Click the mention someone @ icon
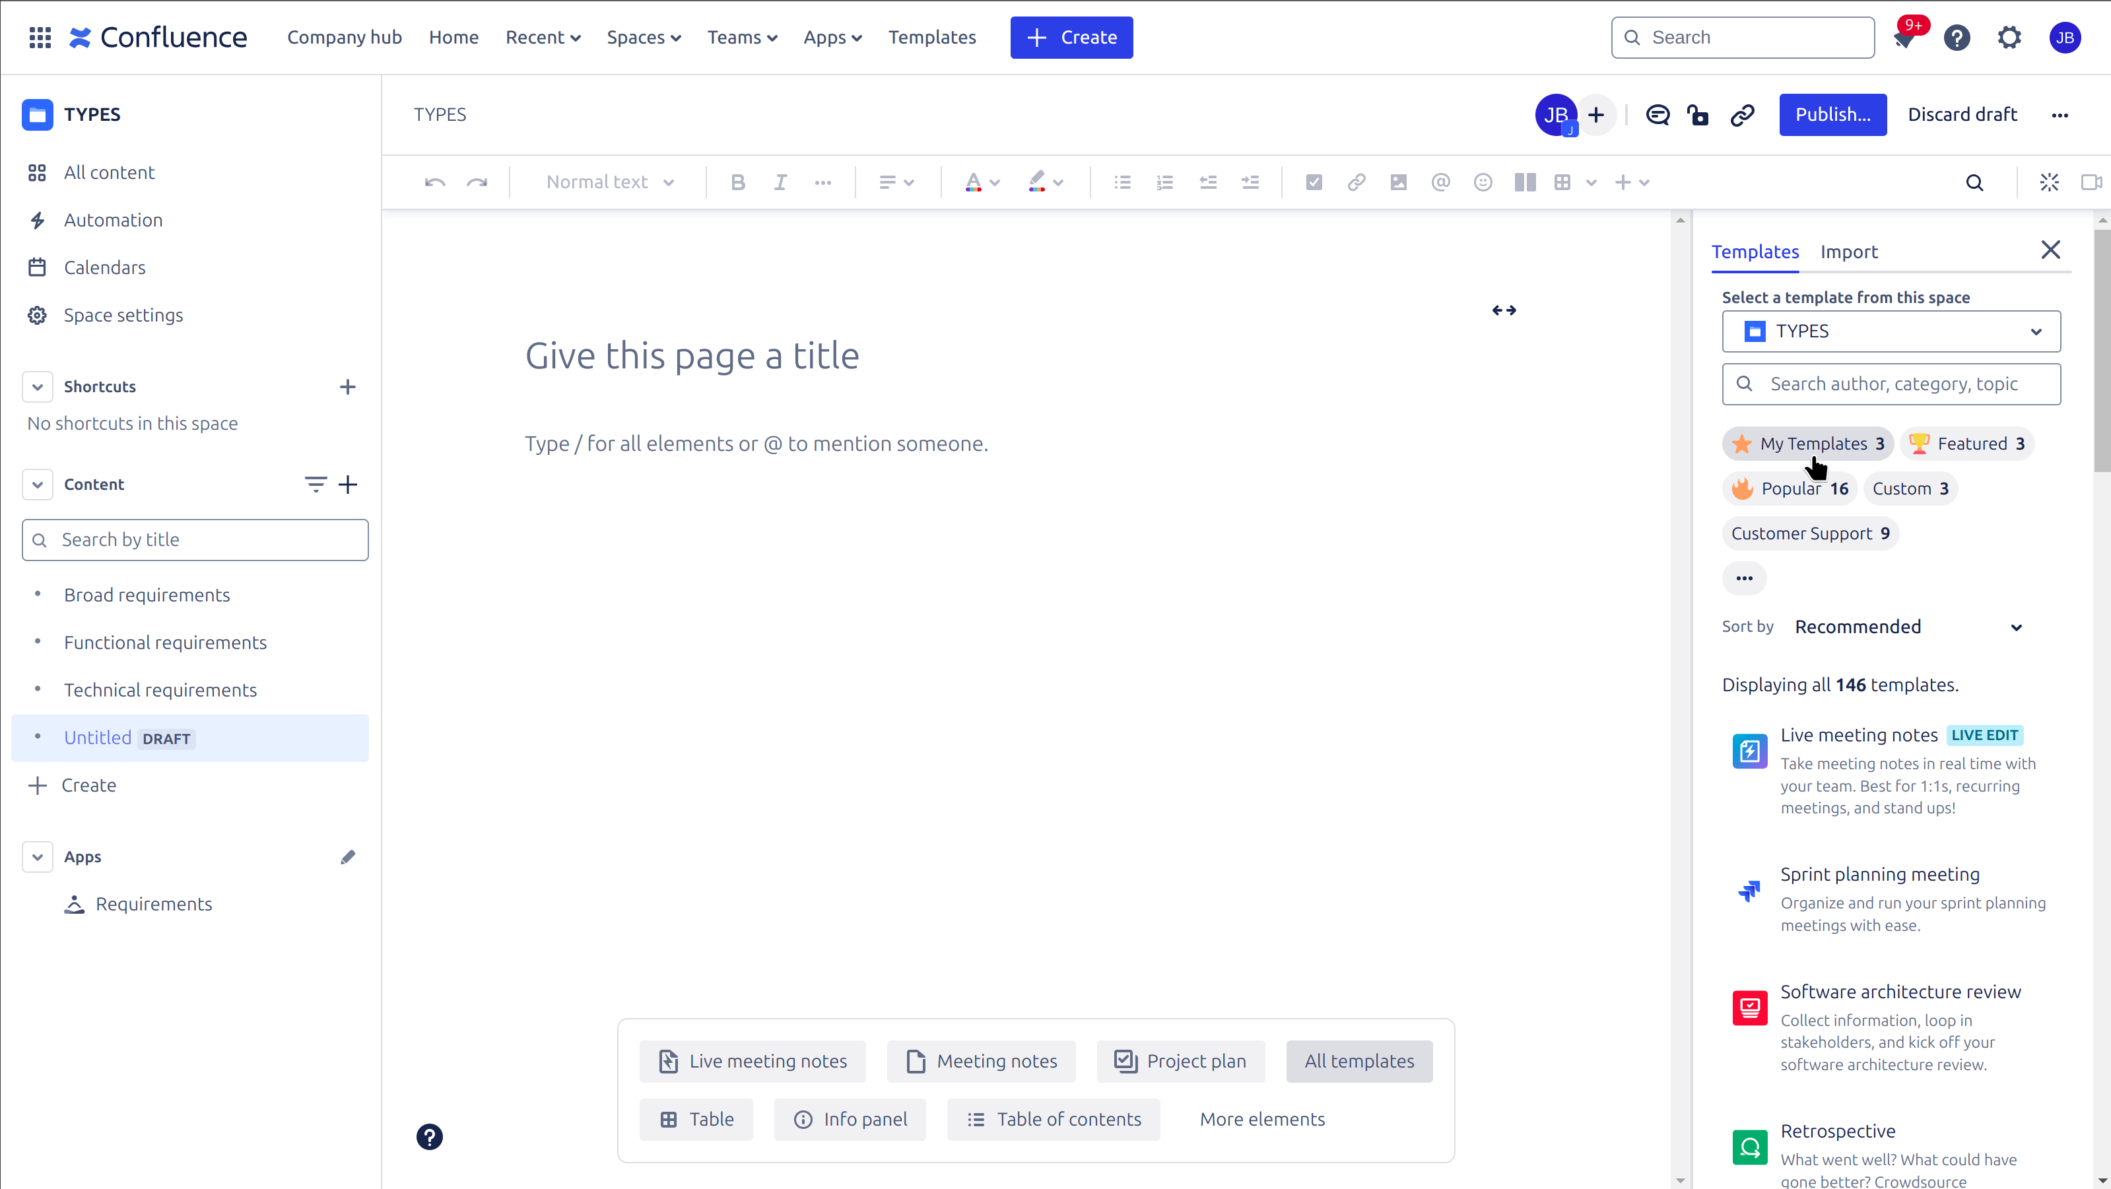 tap(1440, 182)
